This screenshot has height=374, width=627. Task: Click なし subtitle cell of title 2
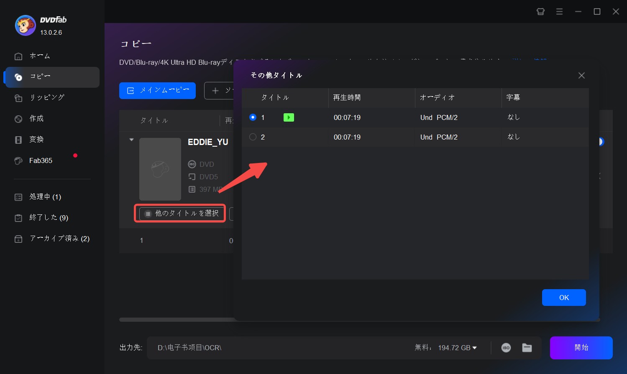pyautogui.click(x=514, y=137)
